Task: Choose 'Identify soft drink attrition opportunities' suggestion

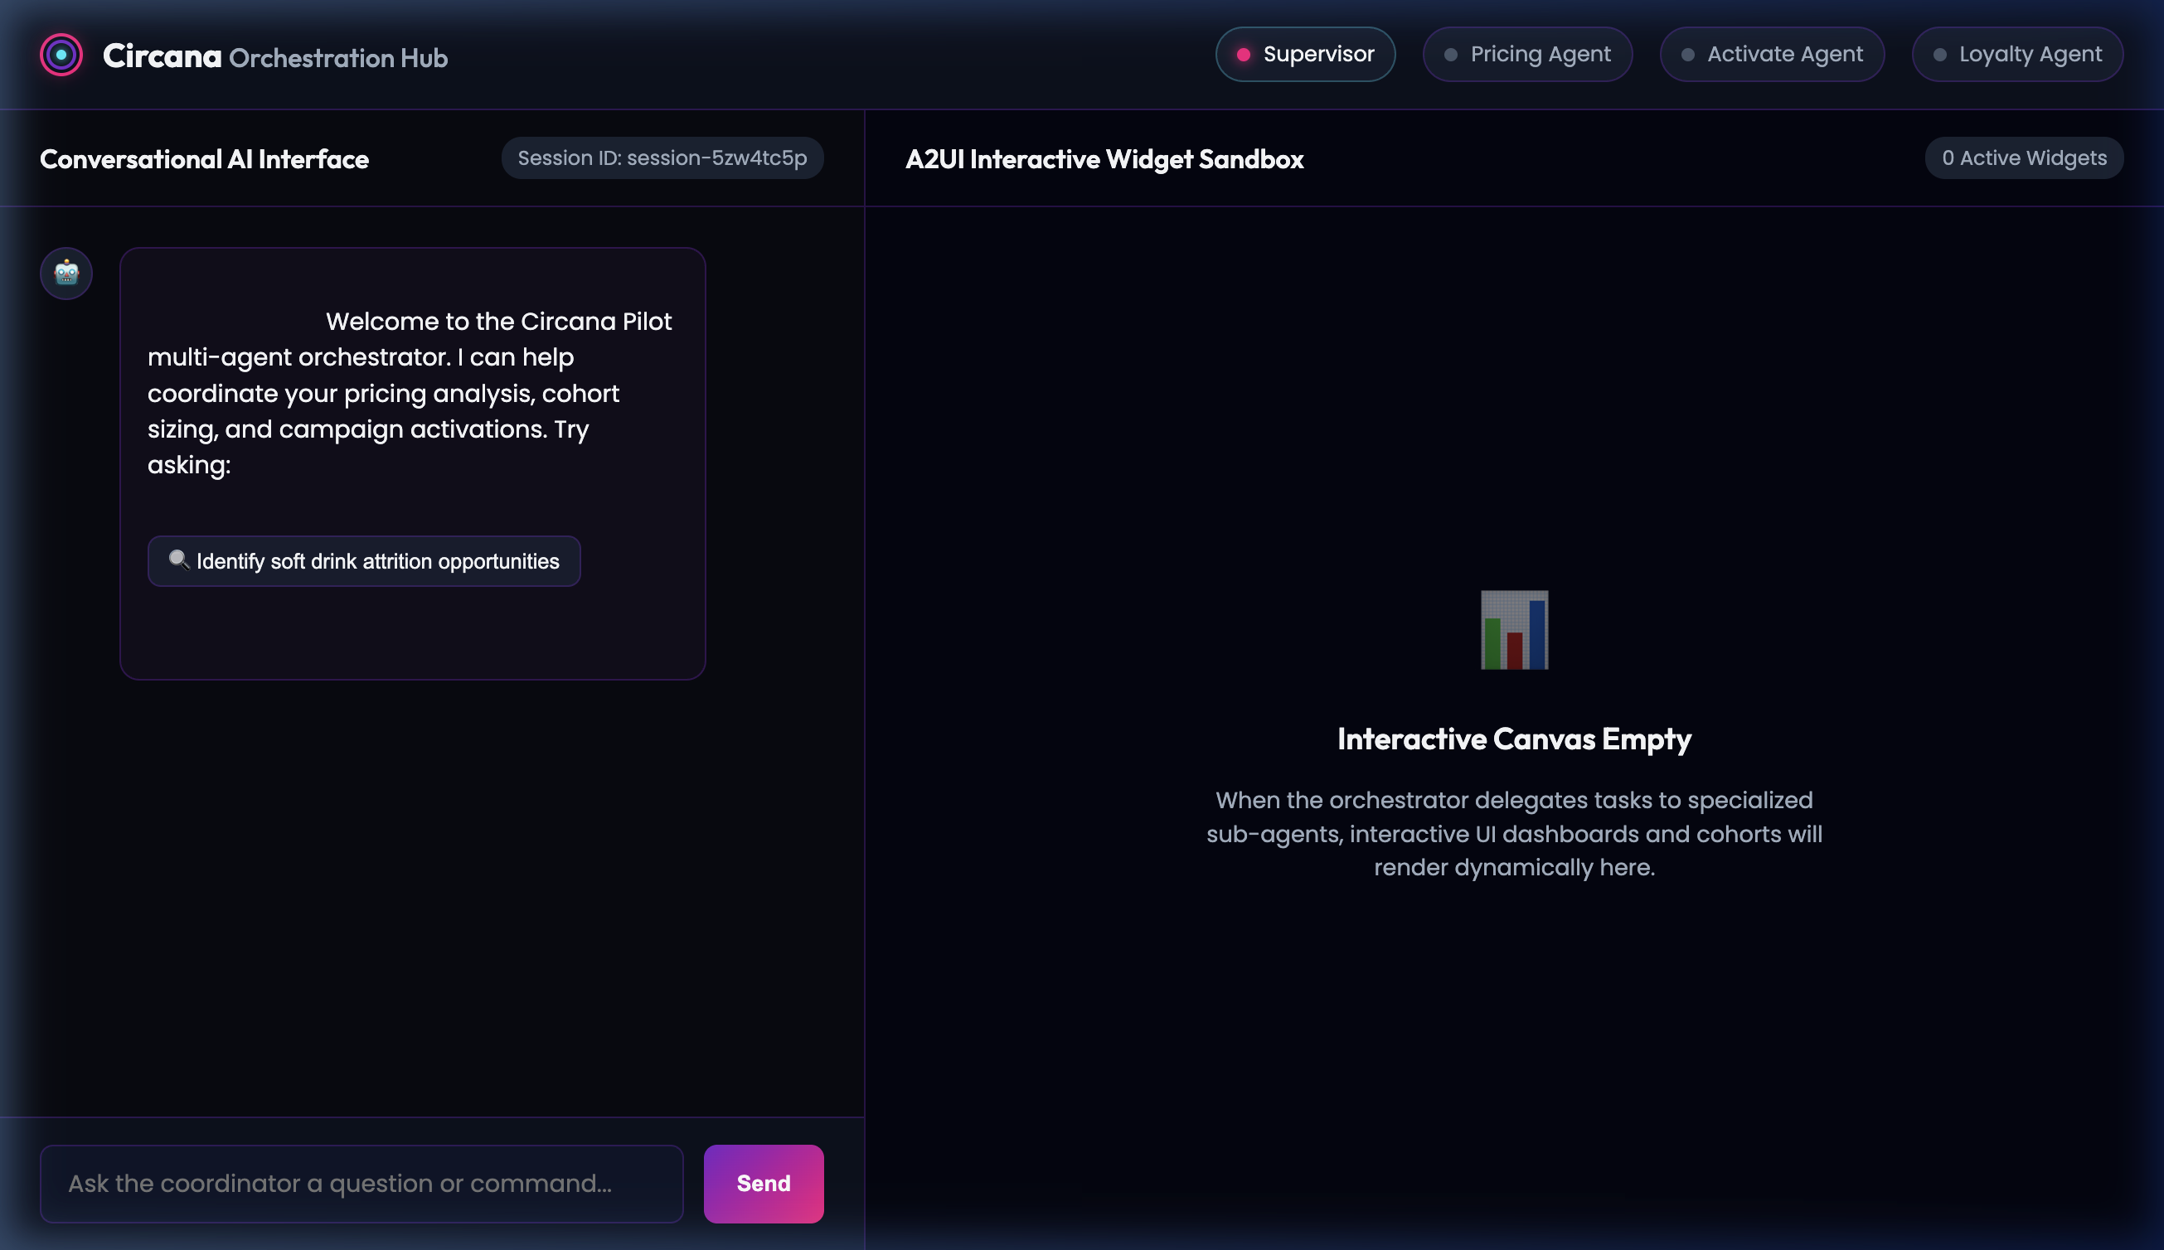Action: pyautogui.click(x=364, y=561)
